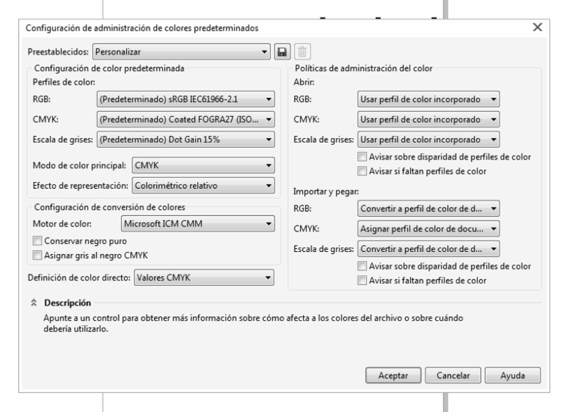Close the color management dialog
Image resolution: width=570 pixels, height=412 pixels.
pos(537,27)
